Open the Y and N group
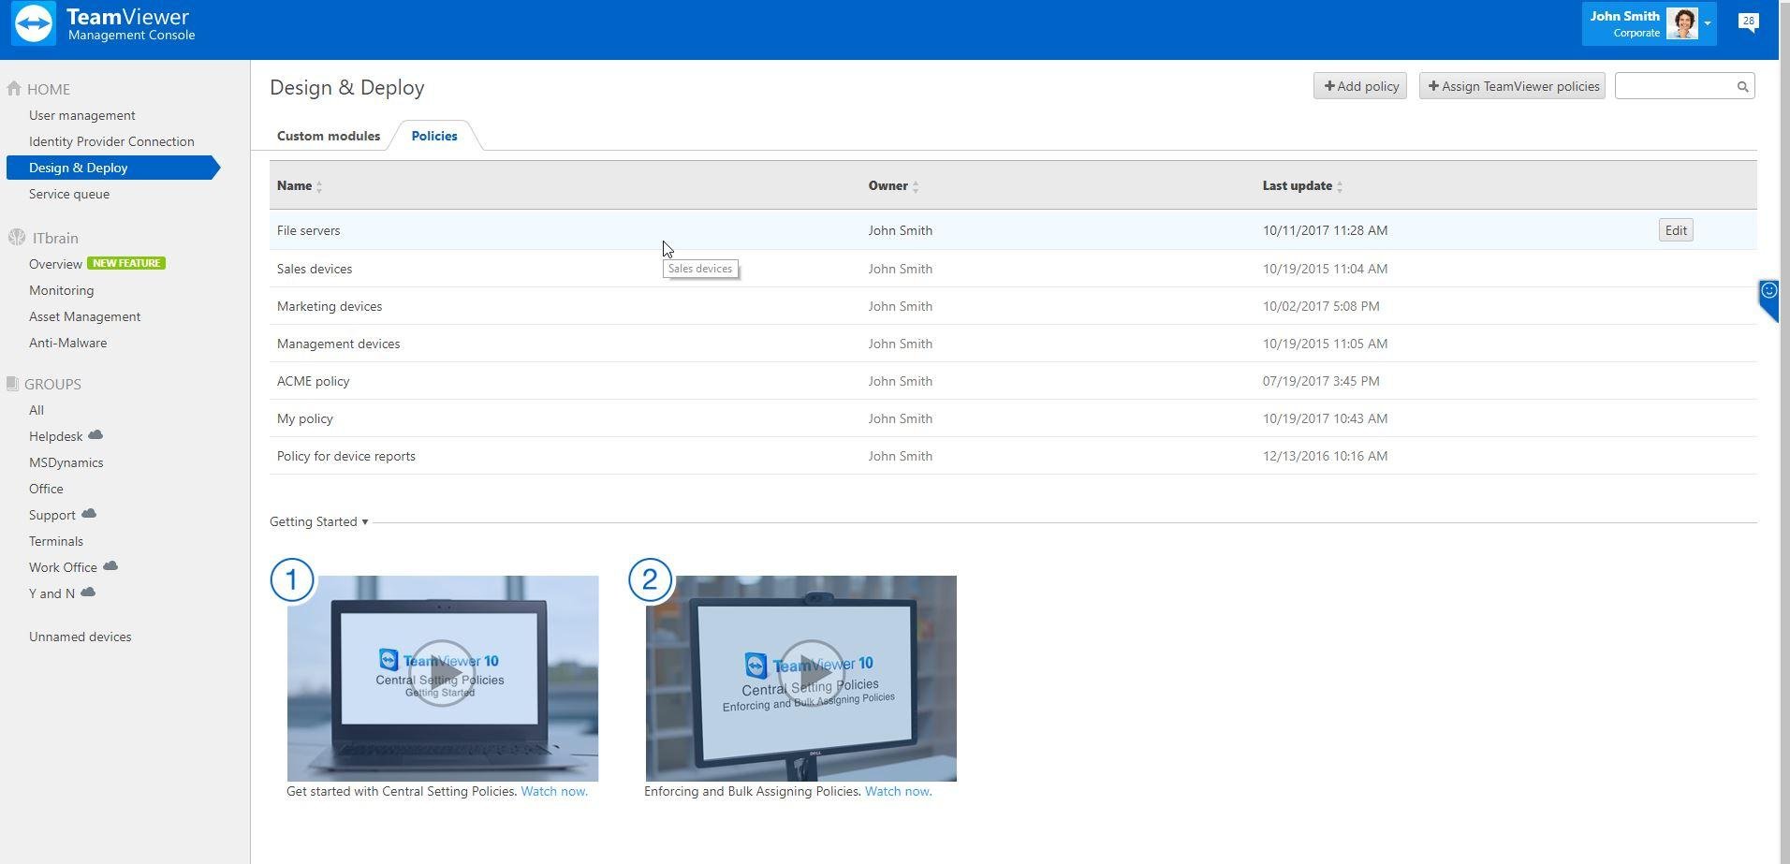The image size is (1790, 864). click(52, 593)
